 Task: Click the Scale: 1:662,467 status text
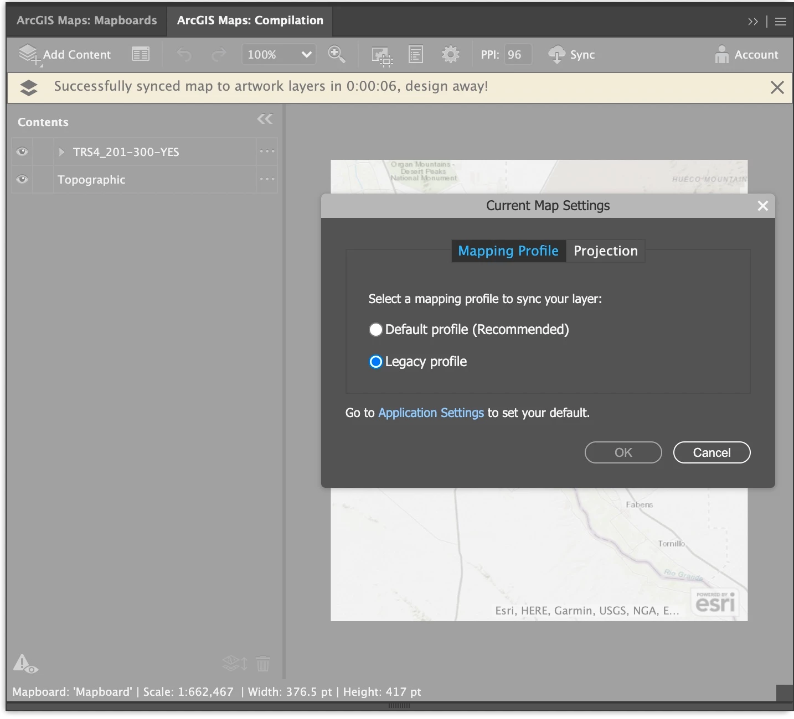[x=188, y=692]
